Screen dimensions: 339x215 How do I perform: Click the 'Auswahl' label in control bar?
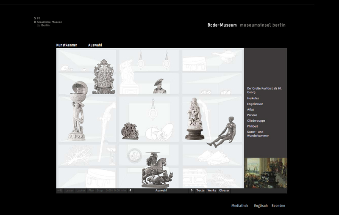[x=161, y=191]
